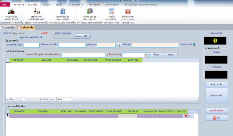
Task: Click the latest return code field
Action: [63, 36]
